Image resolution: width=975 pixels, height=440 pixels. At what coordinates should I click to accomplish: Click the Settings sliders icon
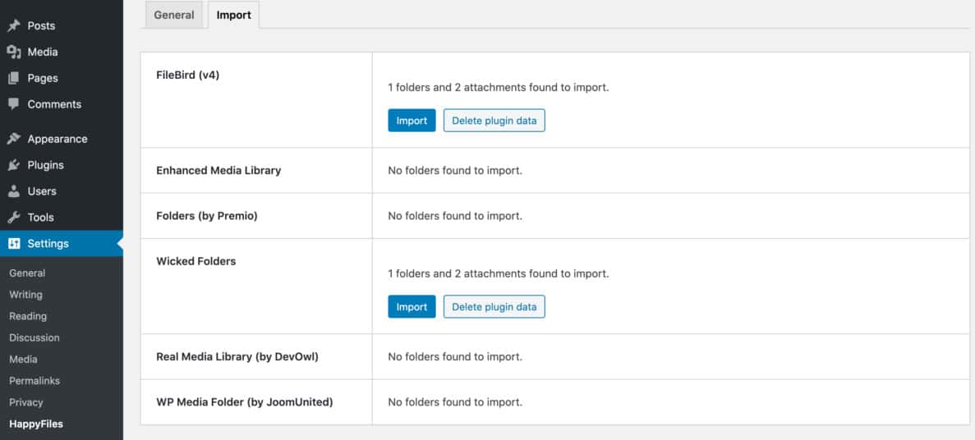tap(14, 244)
